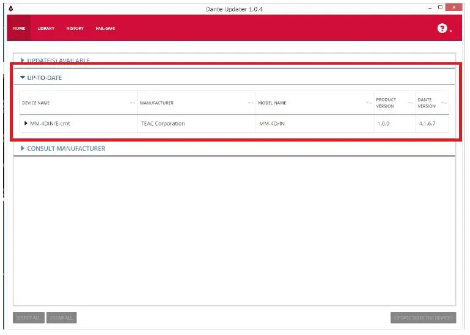Image resolution: width=470 pixels, height=335 pixels.
Task: Open the Manufacturer column filter dropdown
Action: pos(251,103)
